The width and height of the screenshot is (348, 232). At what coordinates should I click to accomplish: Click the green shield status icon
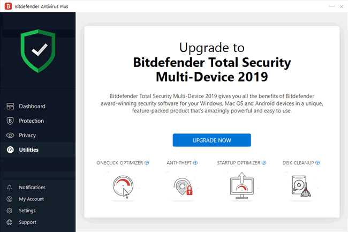(x=38, y=51)
